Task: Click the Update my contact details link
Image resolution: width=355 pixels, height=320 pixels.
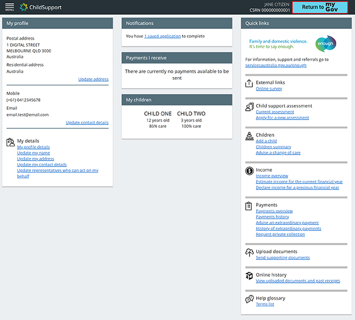Action: click(x=42, y=165)
